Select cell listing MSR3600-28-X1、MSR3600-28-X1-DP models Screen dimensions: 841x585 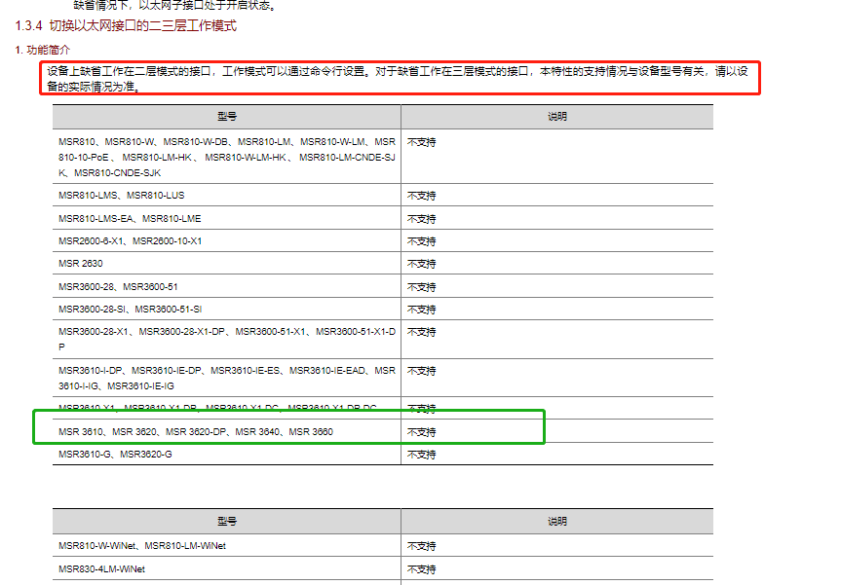coord(227,339)
